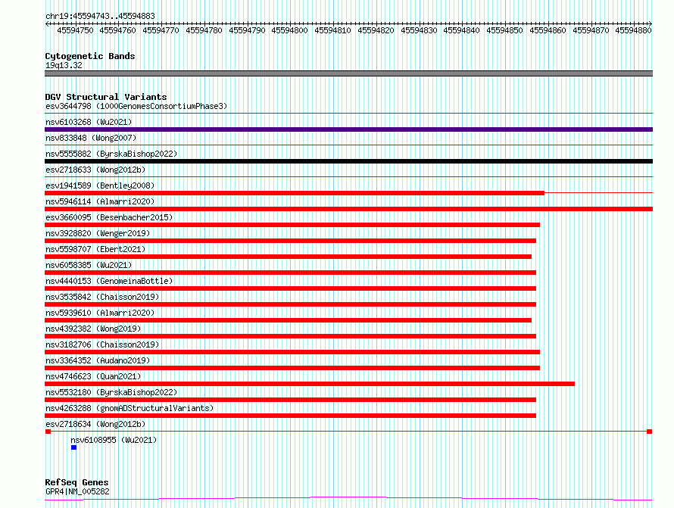Click the left red endpoint square of esv2718634
Viewport: 674px width, 508px height.
[48, 432]
